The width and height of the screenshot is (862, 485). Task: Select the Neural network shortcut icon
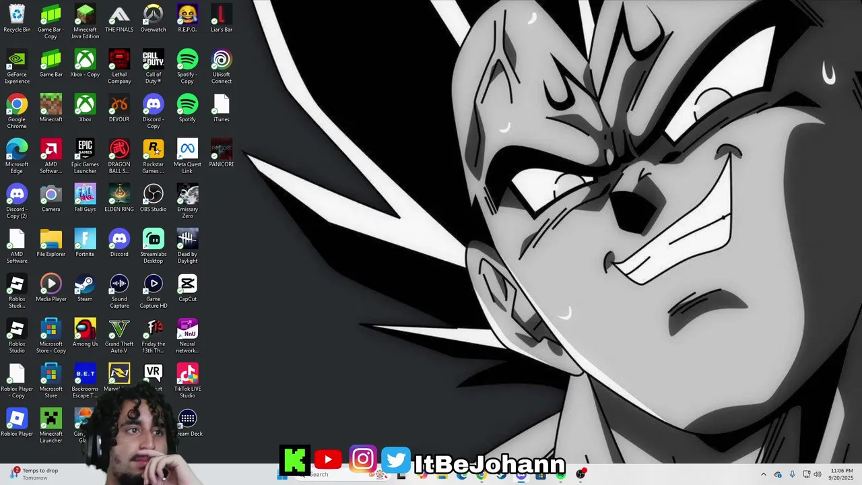click(x=187, y=335)
